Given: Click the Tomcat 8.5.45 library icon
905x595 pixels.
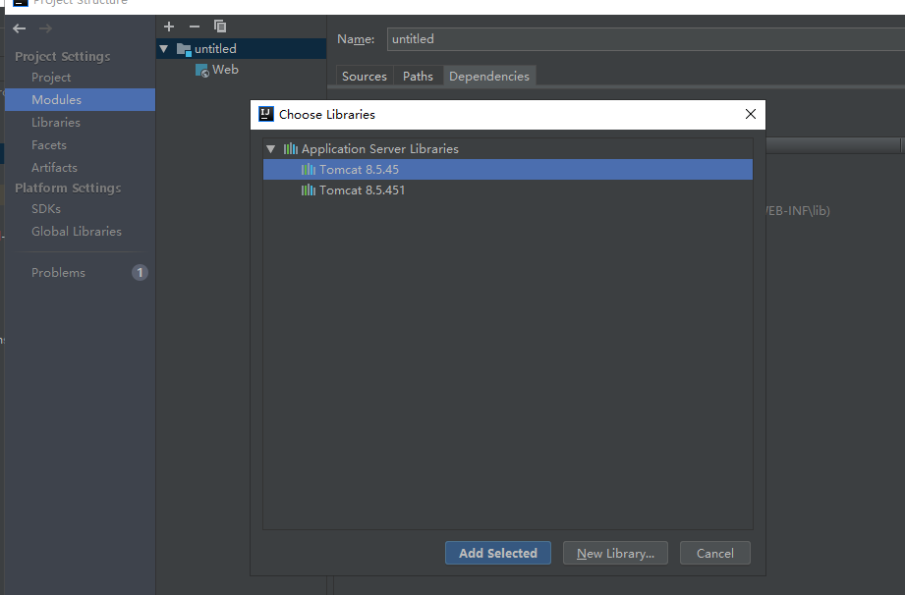Looking at the screenshot, I should 309,170.
